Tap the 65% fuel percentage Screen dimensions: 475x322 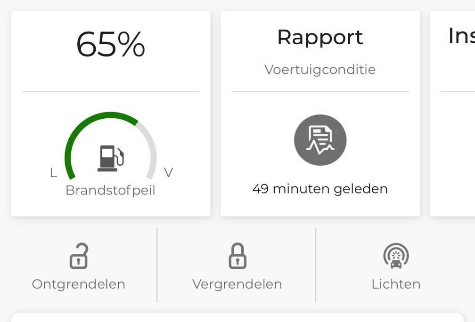pos(111,45)
